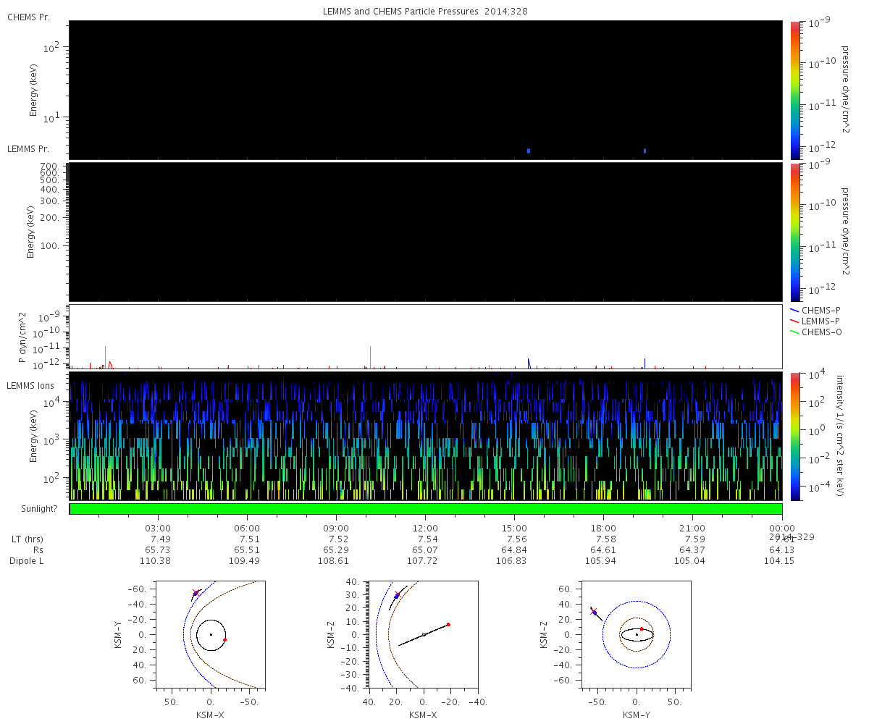
Task: Click the 12:00 time axis label
Action: [x=425, y=528]
